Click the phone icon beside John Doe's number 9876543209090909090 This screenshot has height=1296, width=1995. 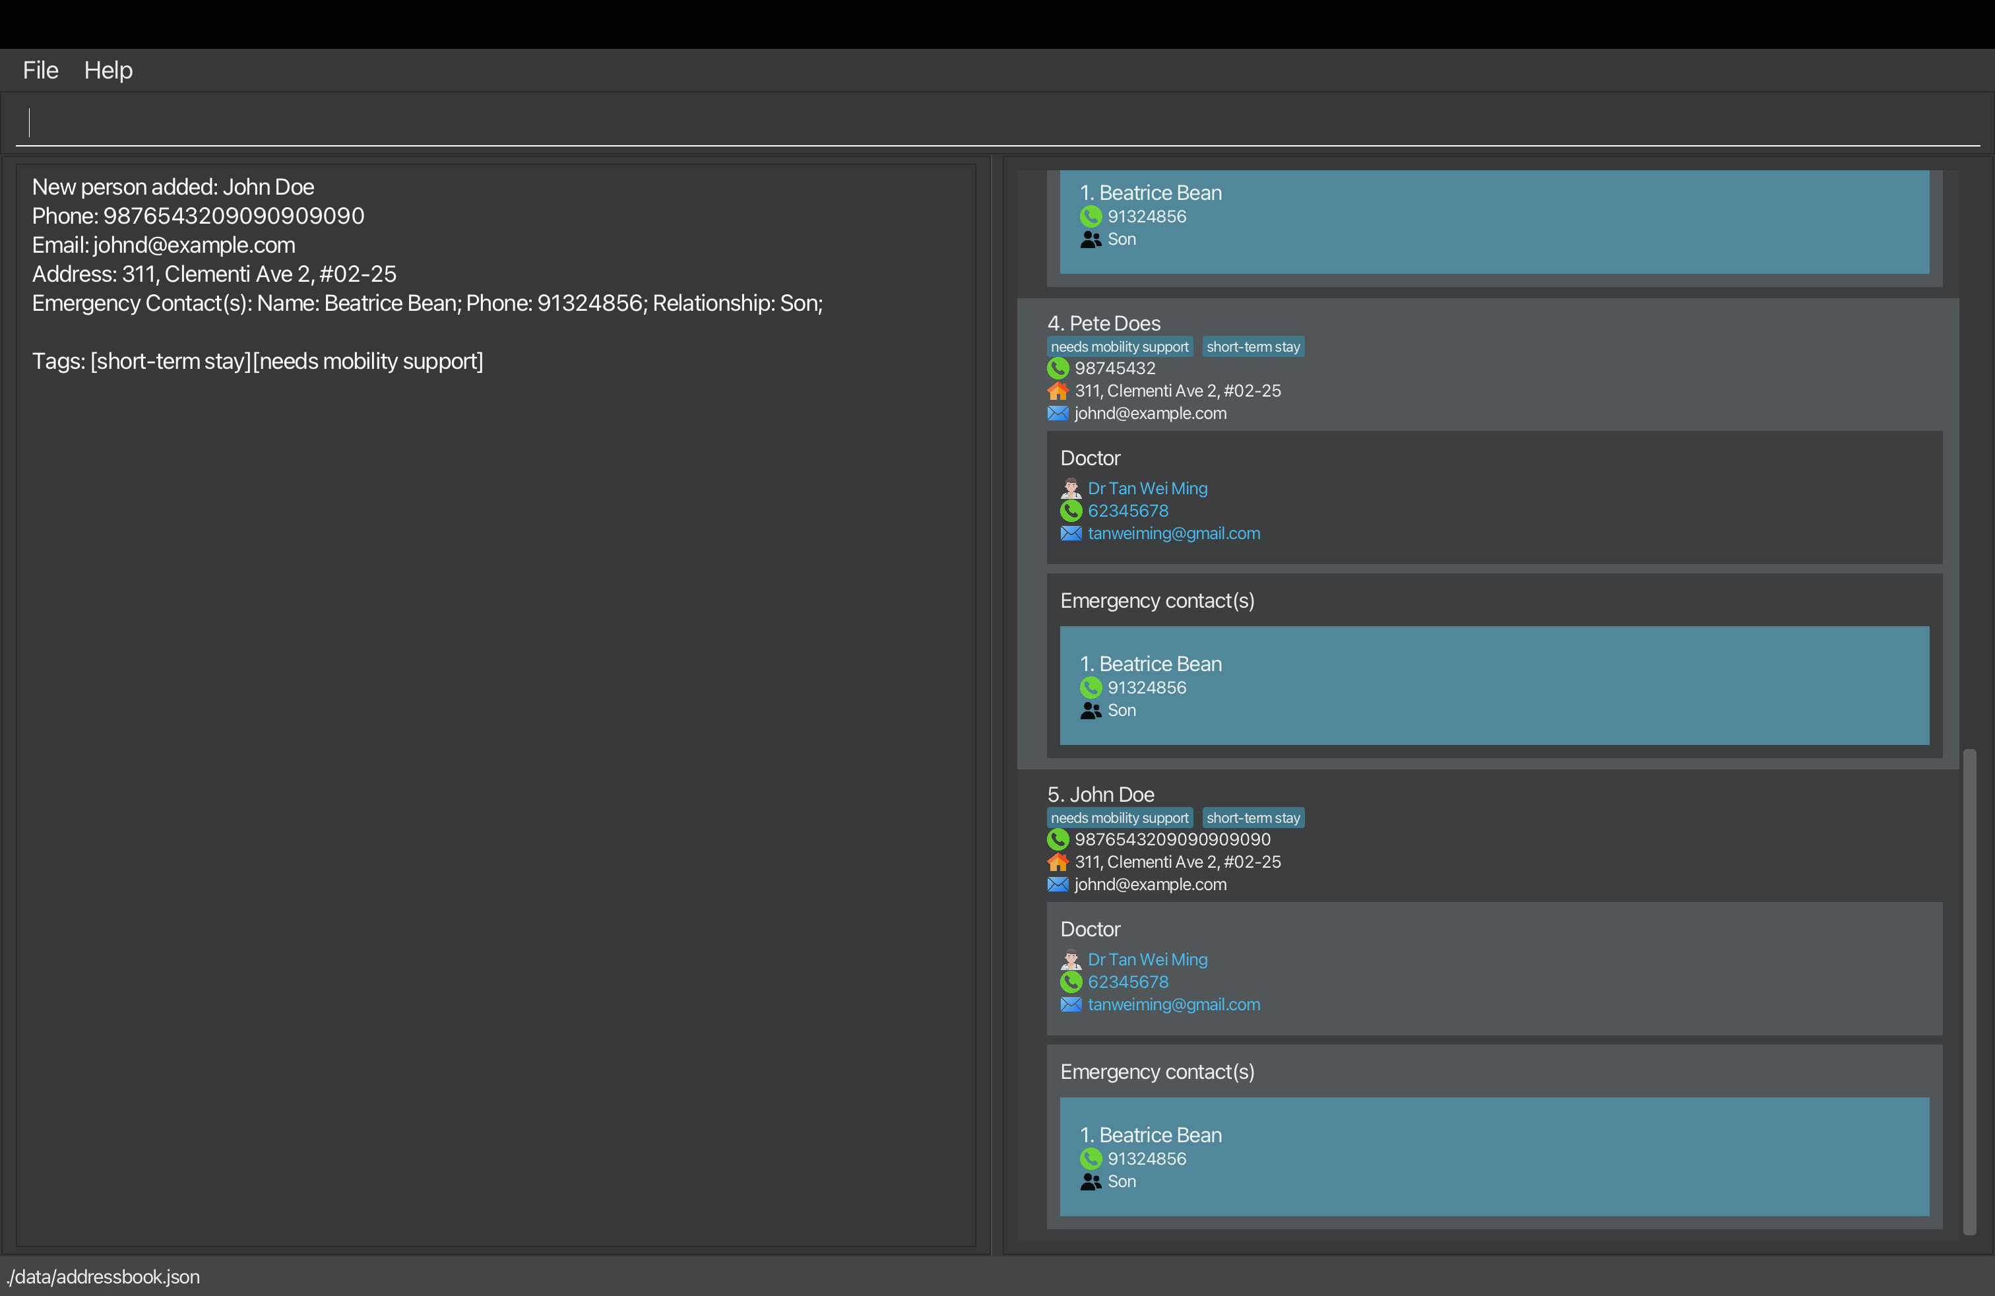[1058, 839]
